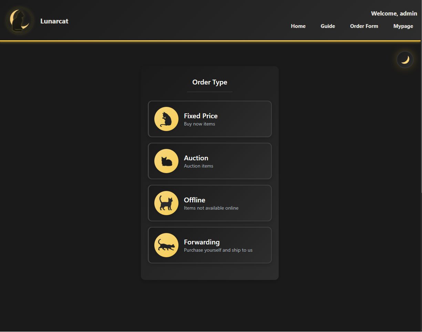The width and height of the screenshot is (422, 332).
Task: Click 'Items not available online' subtitle
Action: pyautogui.click(x=211, y=208)
